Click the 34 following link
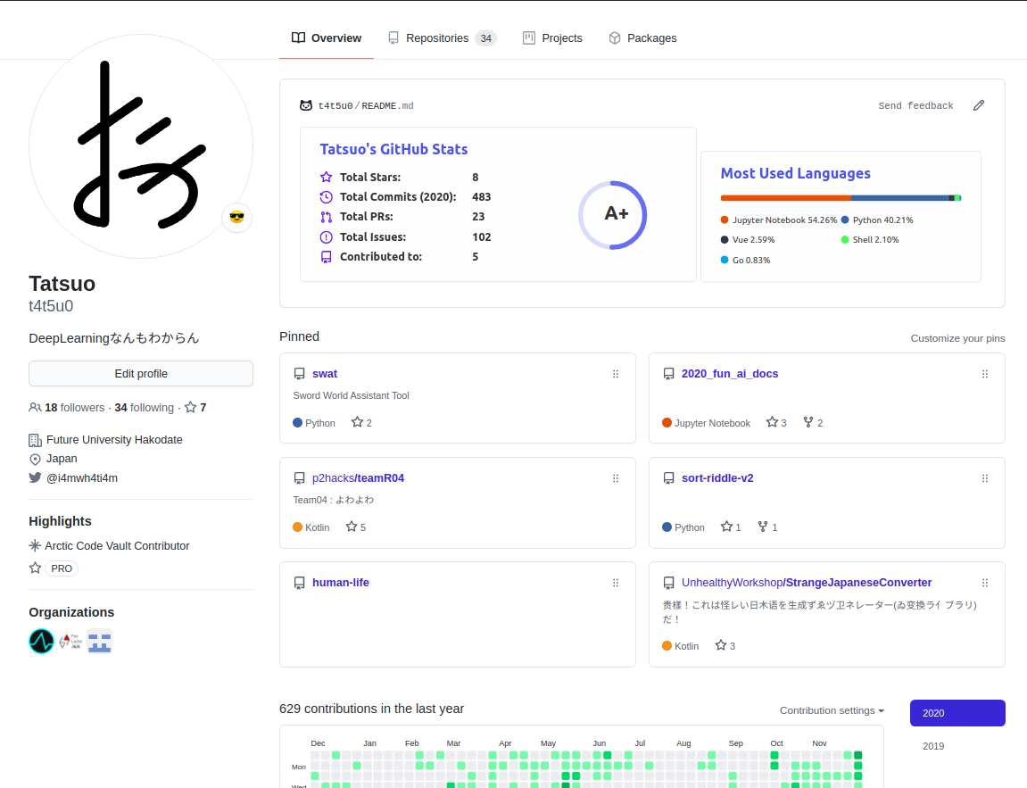The image size is (1027, 788). click(x=144, y=408)
